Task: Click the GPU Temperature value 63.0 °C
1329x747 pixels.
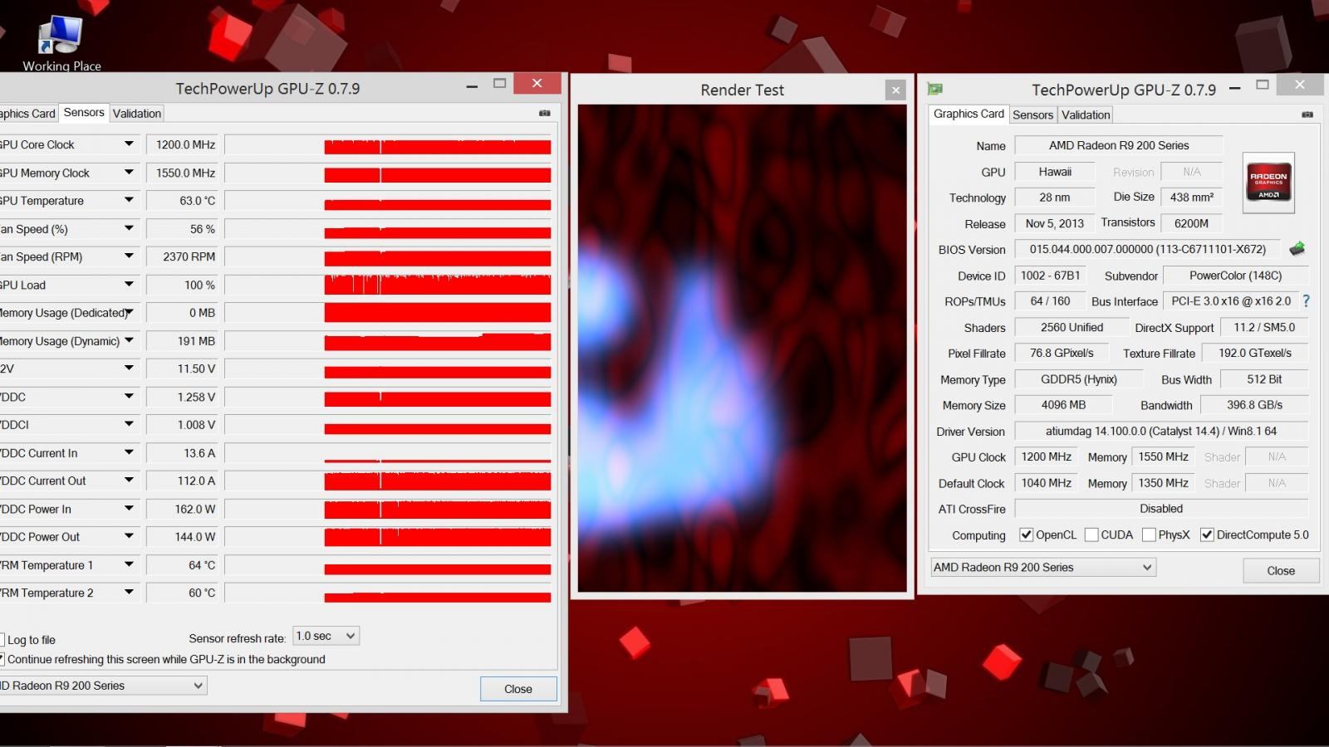Action: coord(182,201)
